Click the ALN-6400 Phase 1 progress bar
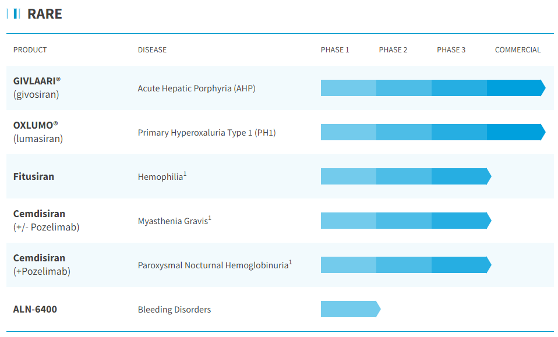Viewport: 558px width, 337px height. pos(349,309)
